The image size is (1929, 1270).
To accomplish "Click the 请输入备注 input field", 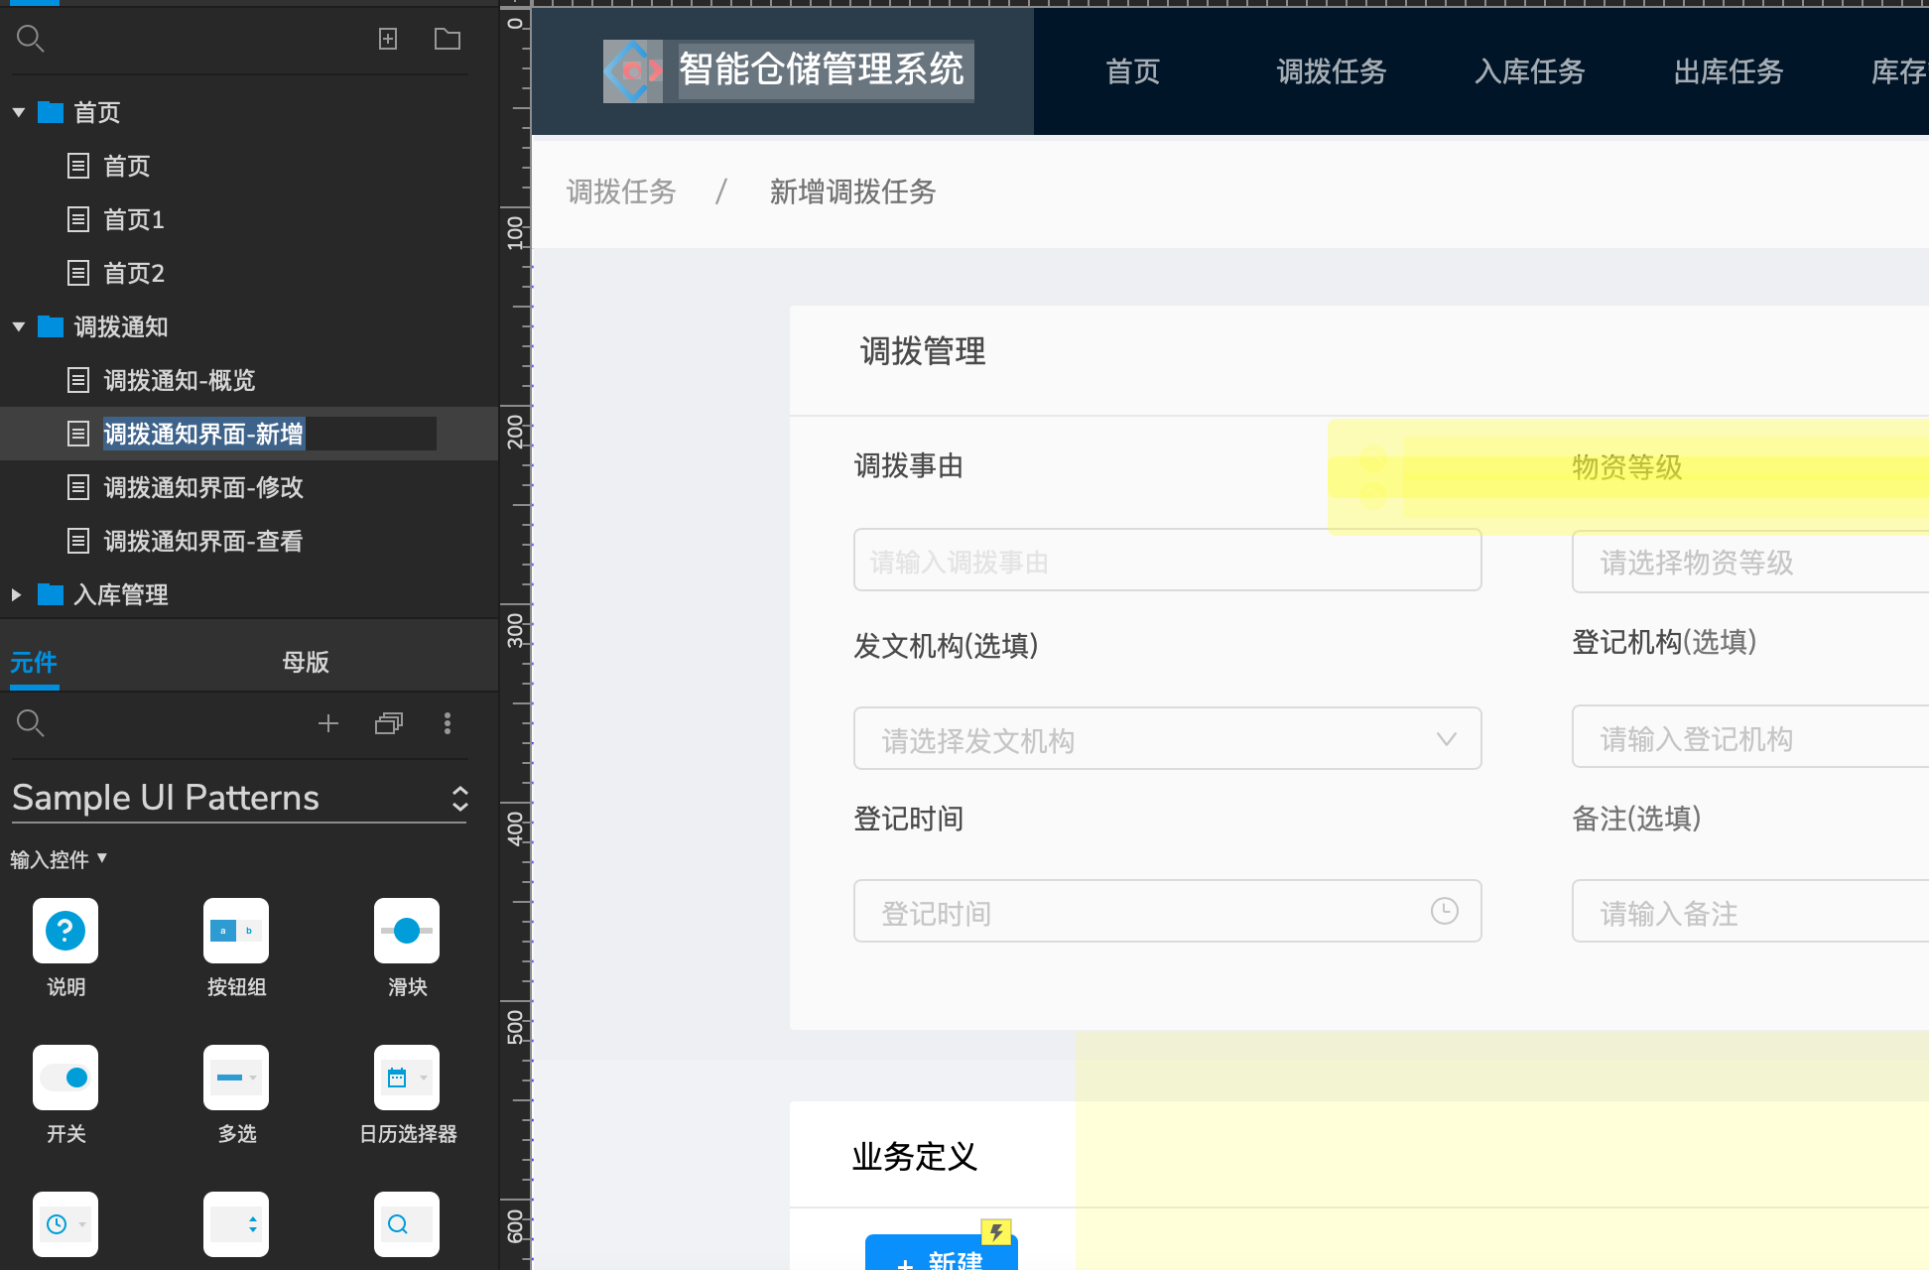I will point(1750,912).
